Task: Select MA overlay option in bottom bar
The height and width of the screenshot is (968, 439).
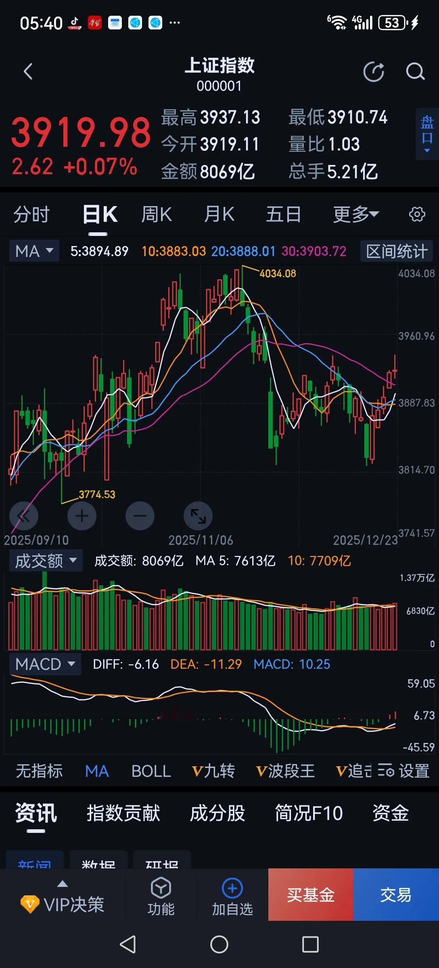Action: tap(97, 771)
